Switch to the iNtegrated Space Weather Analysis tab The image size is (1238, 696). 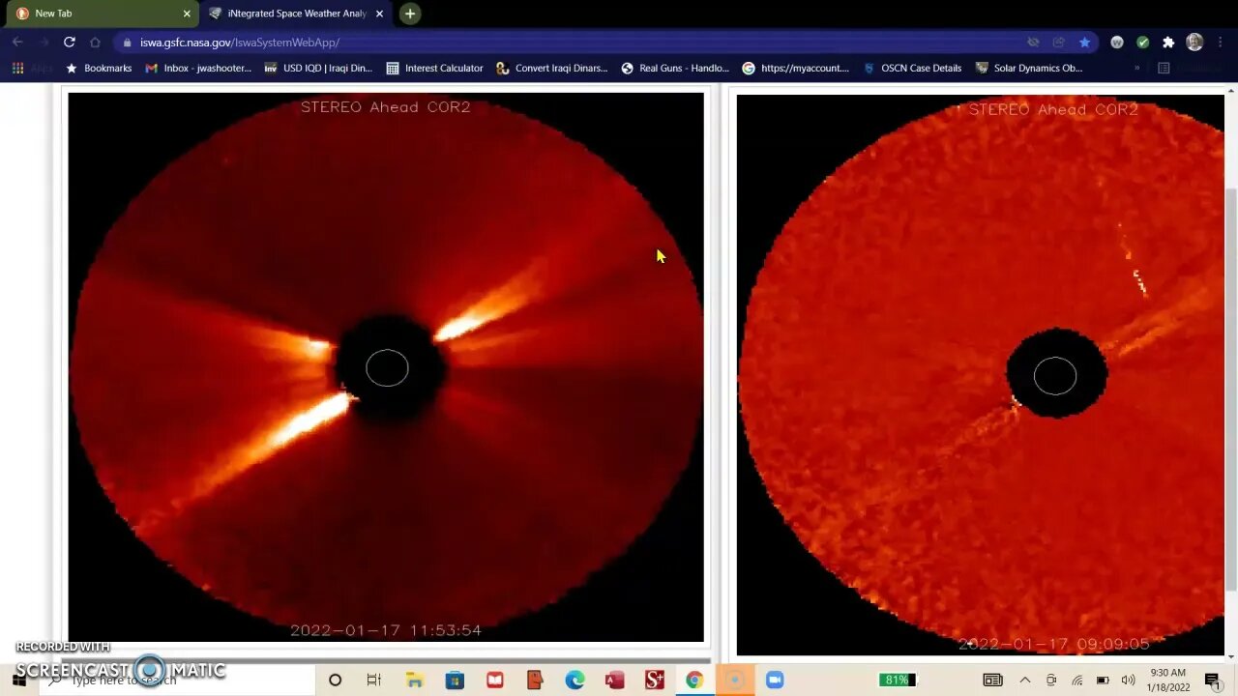296,14
